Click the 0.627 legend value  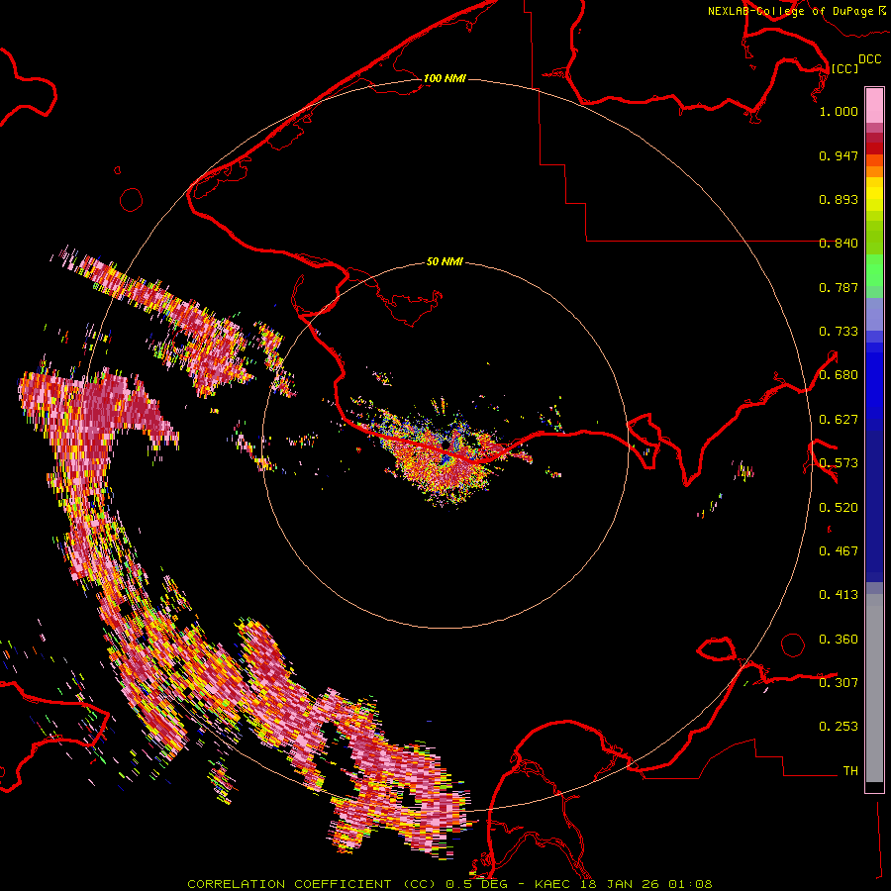click(x=839, y=420)
